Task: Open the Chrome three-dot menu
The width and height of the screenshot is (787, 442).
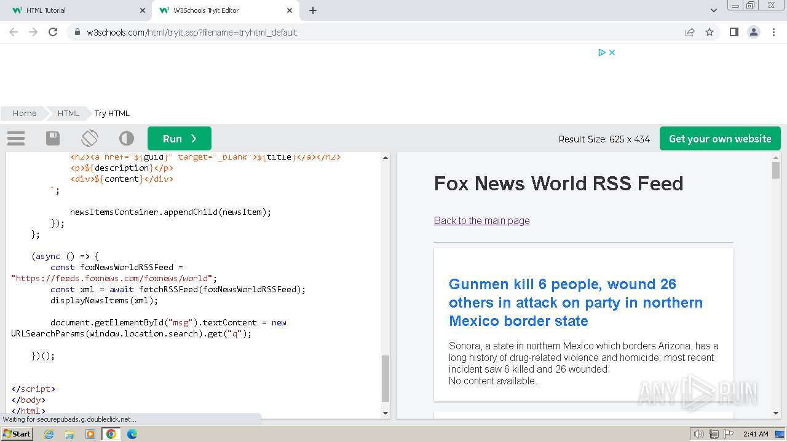Action: click(773, 32)
